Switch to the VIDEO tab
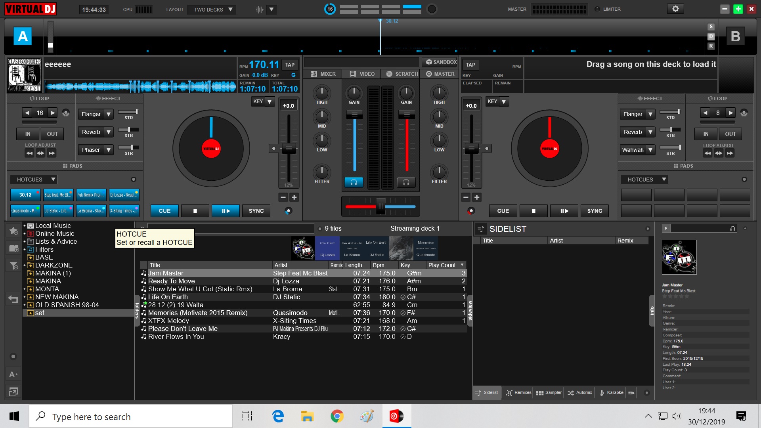The width and height of the screenshot is (761, 428). [362, 74]
